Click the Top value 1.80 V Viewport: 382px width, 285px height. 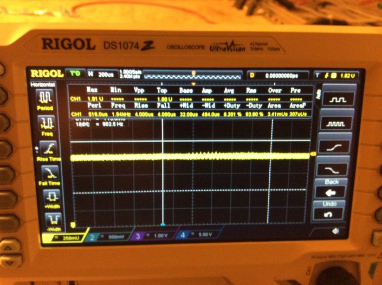(164, 99)
